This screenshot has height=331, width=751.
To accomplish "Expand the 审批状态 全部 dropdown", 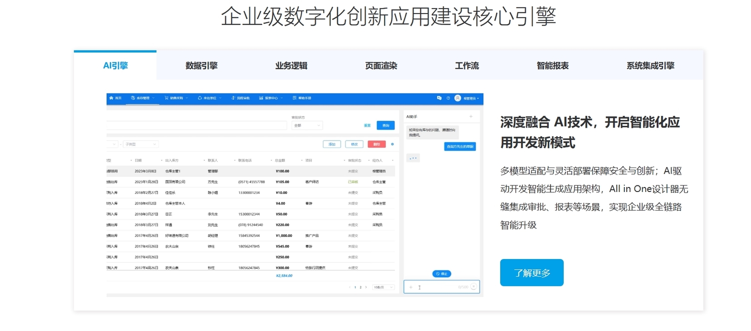I will point(307,125).
